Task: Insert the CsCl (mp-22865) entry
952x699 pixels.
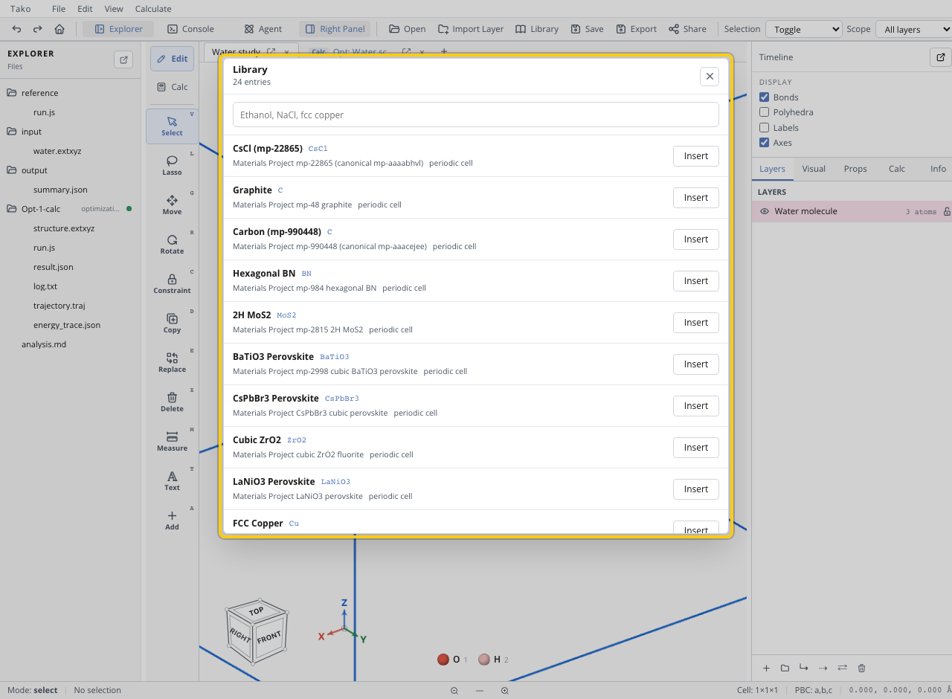Action: click(x=696, y=156)
